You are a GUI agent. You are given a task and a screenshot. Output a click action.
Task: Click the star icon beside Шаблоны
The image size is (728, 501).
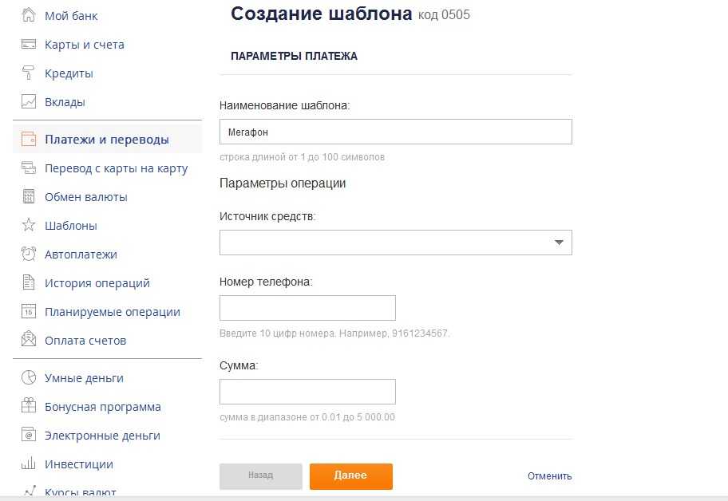tap(29, 226)
